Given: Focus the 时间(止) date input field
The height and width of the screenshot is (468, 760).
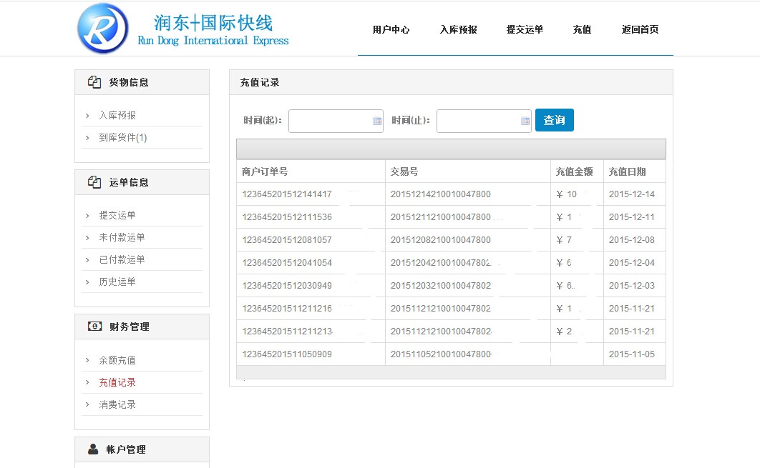Looking at the screenshot, I should tap(484, 121).
